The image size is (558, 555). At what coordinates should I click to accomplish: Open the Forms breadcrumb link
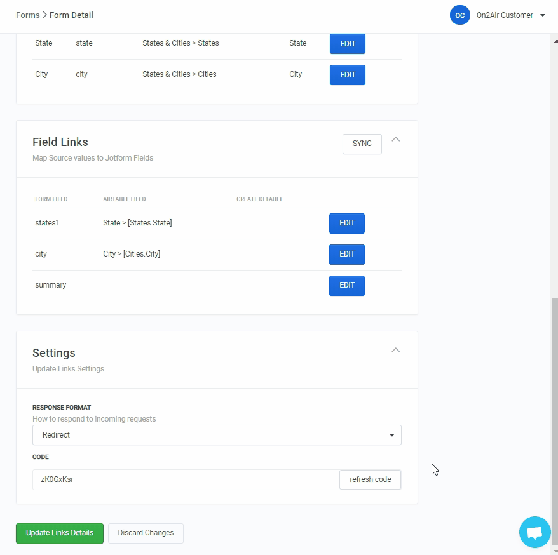tap(28, 15)
